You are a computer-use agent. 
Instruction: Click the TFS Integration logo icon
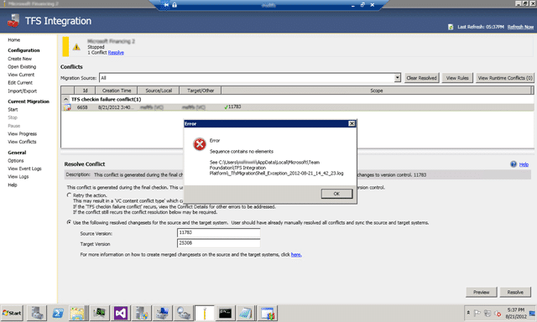point(13,20)
